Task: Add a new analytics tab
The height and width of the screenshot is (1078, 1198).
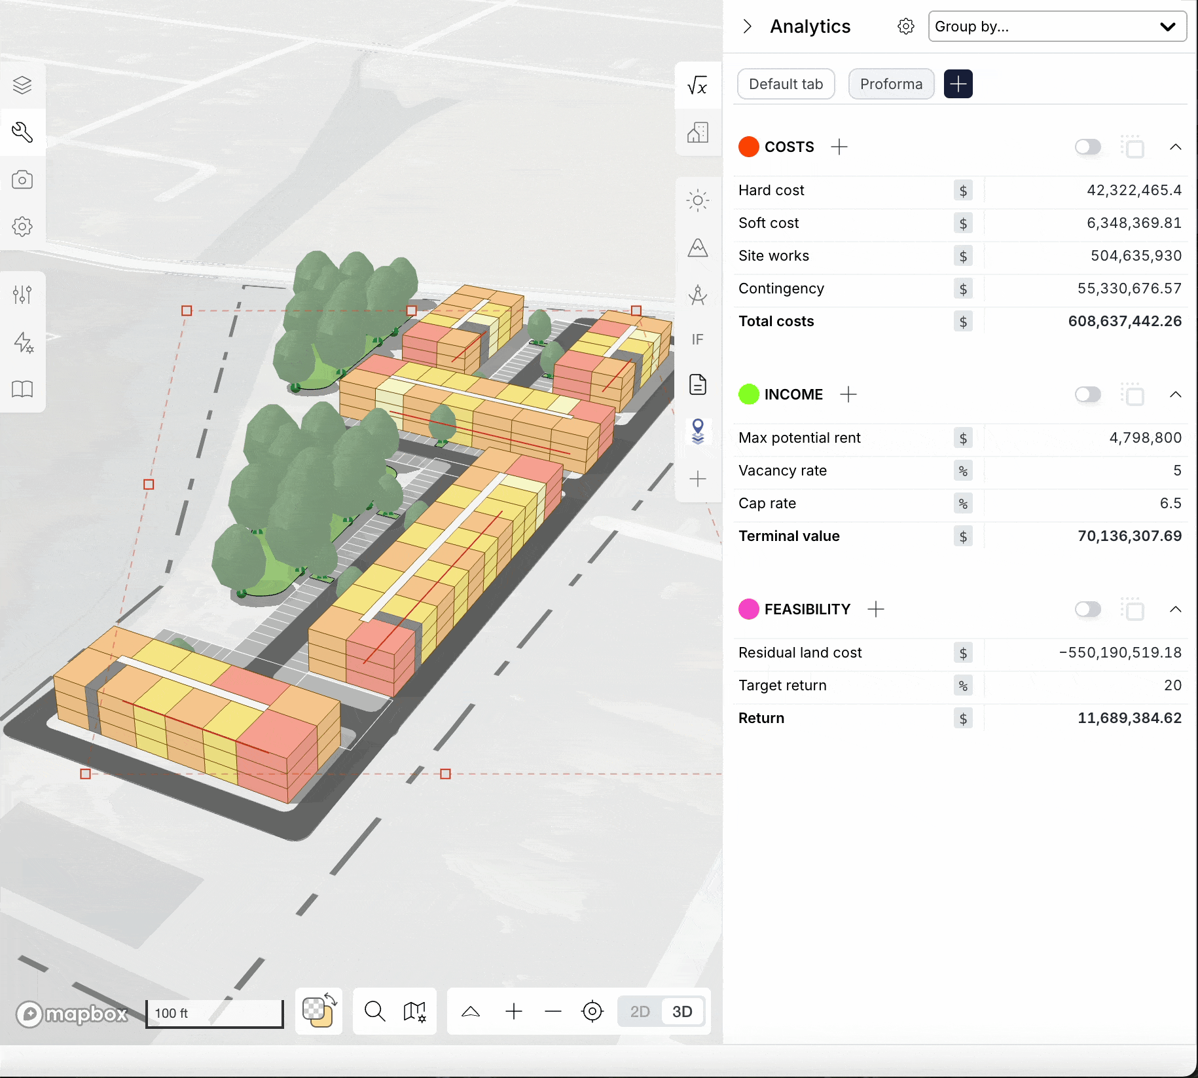Action: point(958,84)
